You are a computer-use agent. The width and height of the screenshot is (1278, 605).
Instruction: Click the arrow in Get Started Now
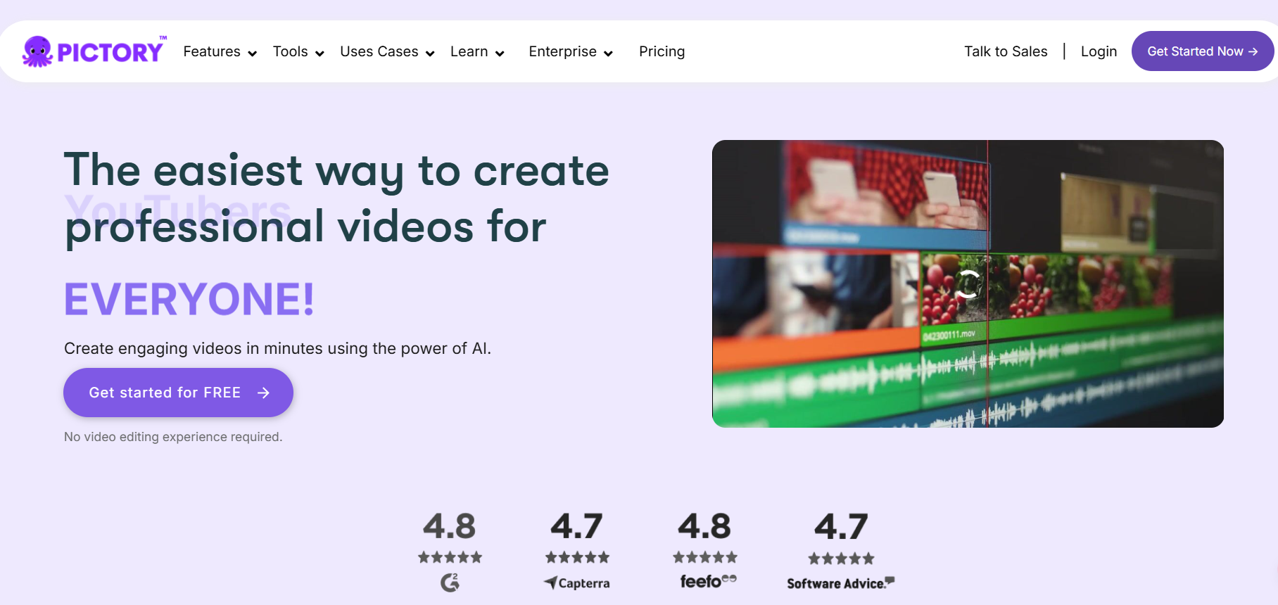click(x=1253, y=51)
